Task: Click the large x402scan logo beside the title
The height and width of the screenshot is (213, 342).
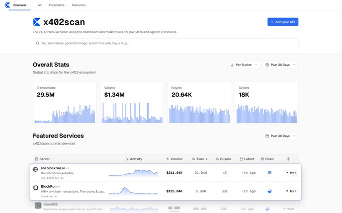Action: tap(37, 22)
